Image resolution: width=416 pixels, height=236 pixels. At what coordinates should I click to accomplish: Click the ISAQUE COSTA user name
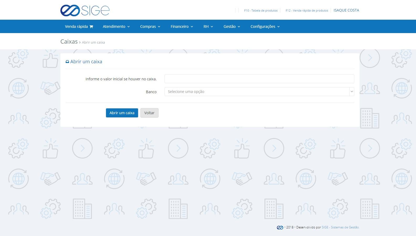(346, 10)
